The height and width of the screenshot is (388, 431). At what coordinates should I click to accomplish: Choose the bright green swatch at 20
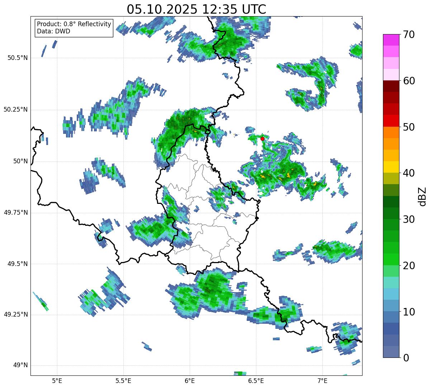(x=393, y=259)
